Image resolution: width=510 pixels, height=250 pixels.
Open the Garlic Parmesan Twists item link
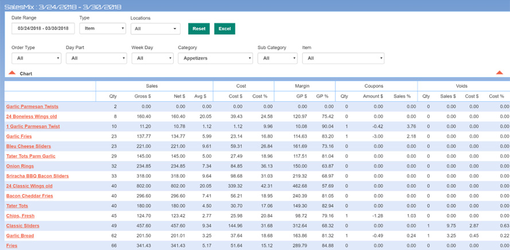[x=32, y=106]
